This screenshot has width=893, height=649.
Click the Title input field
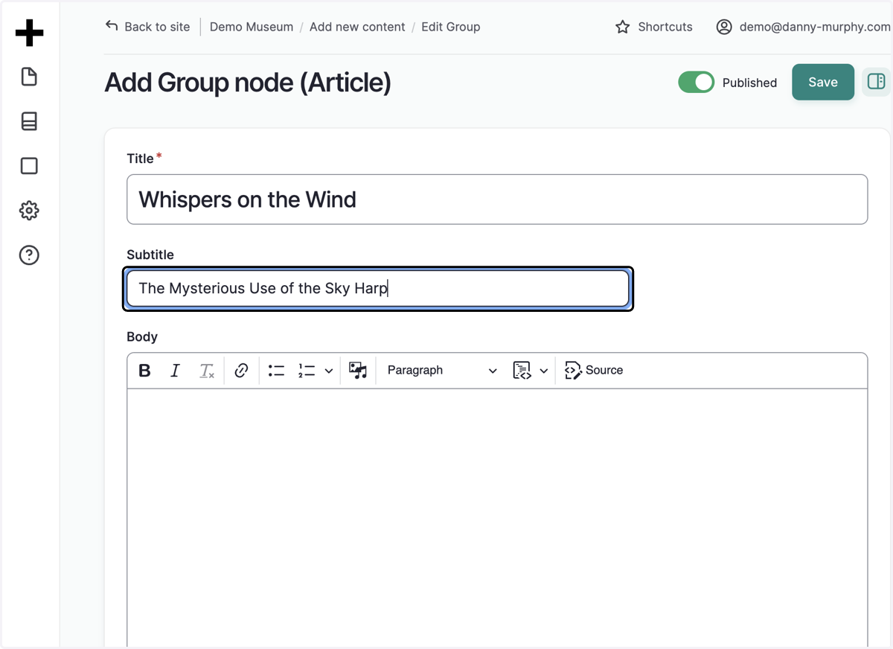click(x=497, y=199)
